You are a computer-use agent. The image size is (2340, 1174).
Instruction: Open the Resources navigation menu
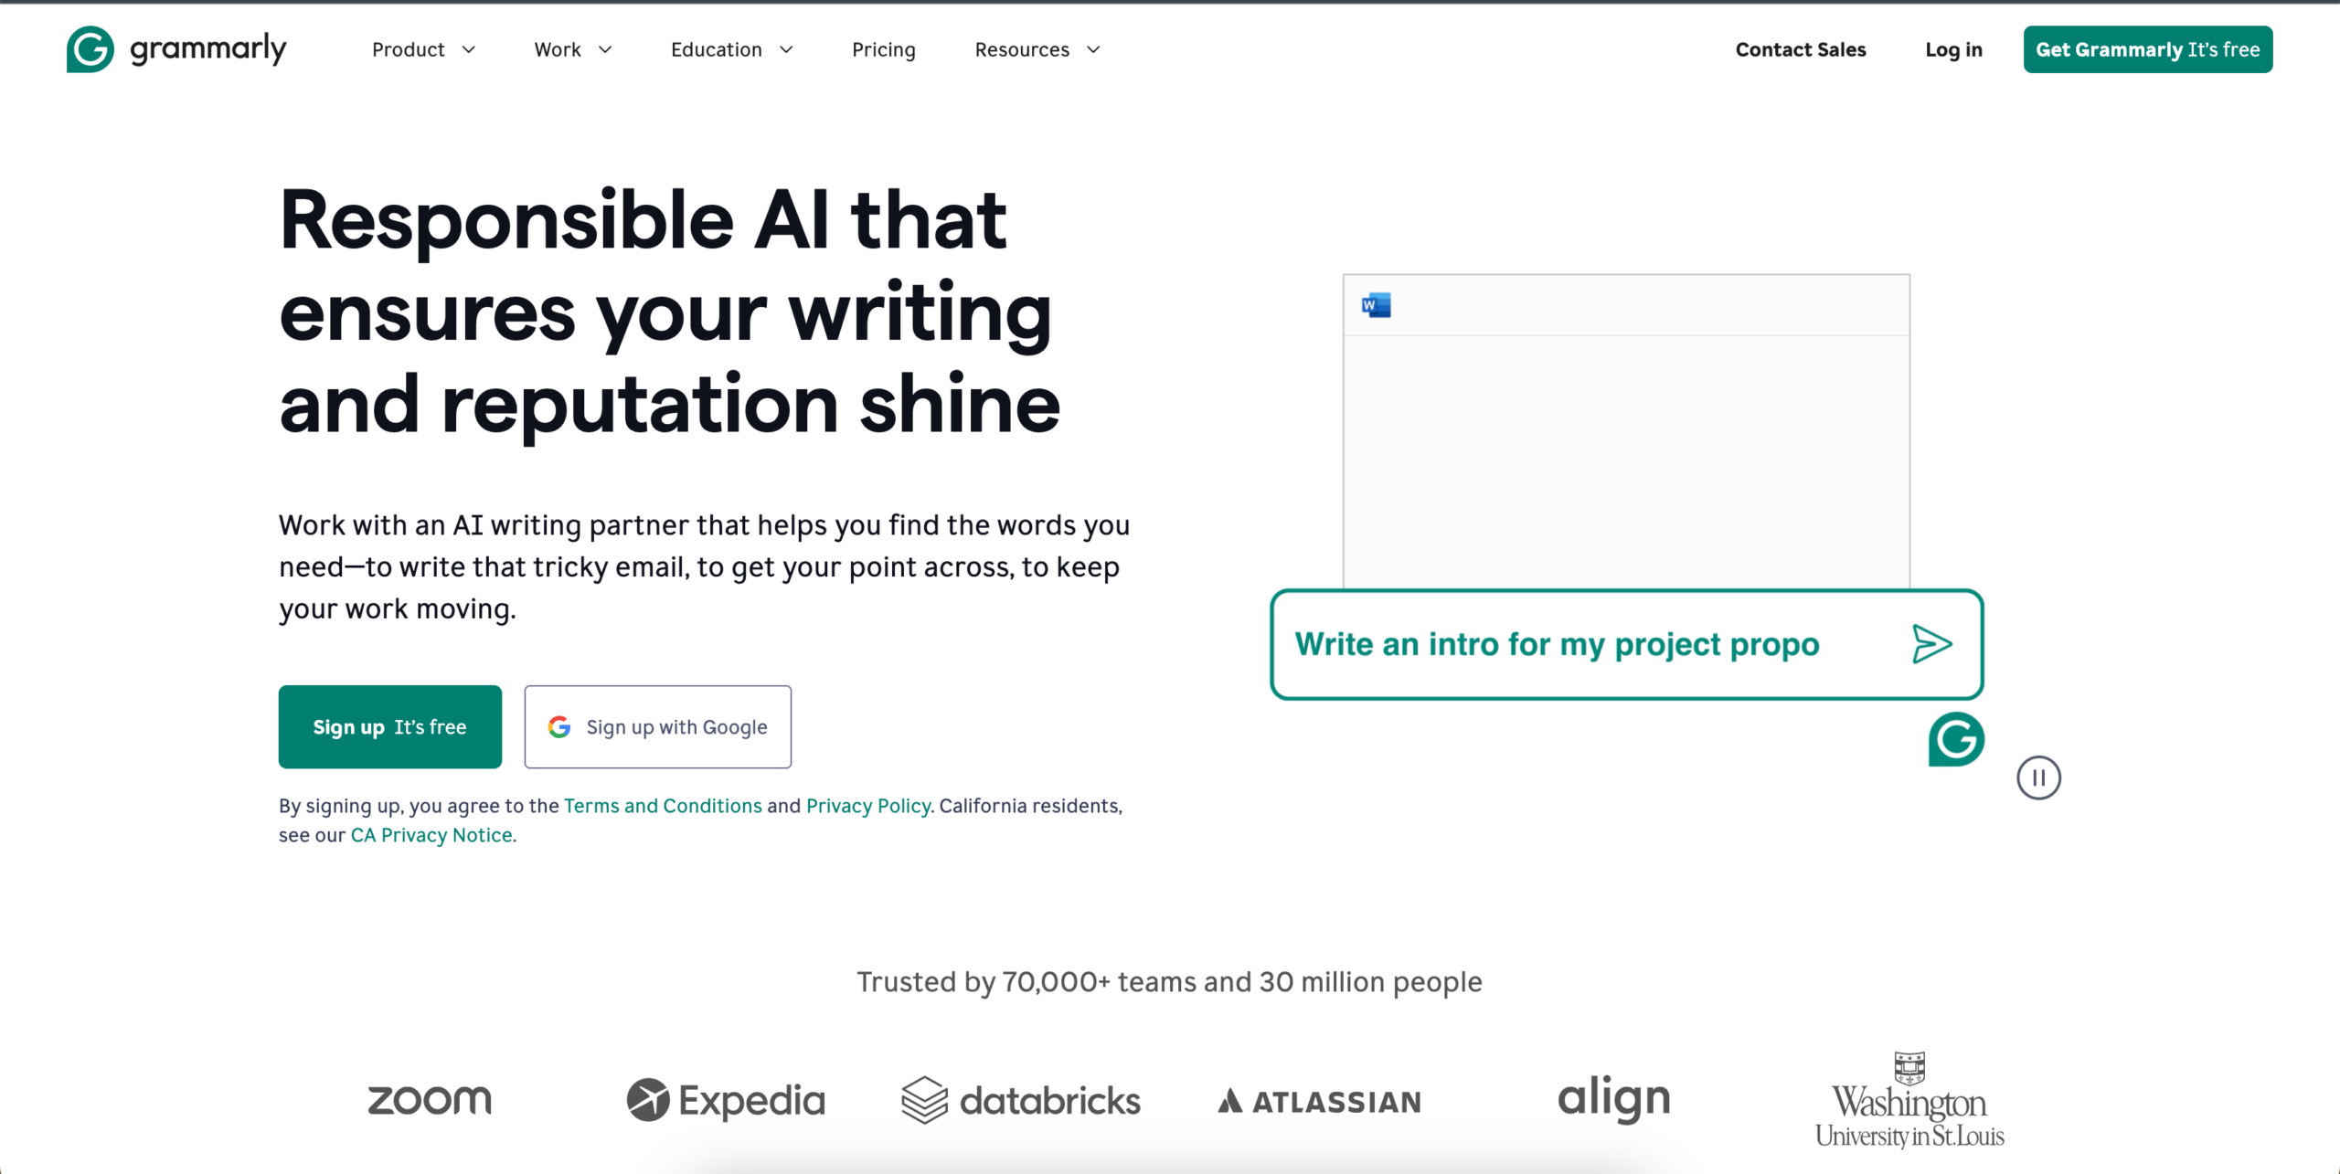(1037, 49)
